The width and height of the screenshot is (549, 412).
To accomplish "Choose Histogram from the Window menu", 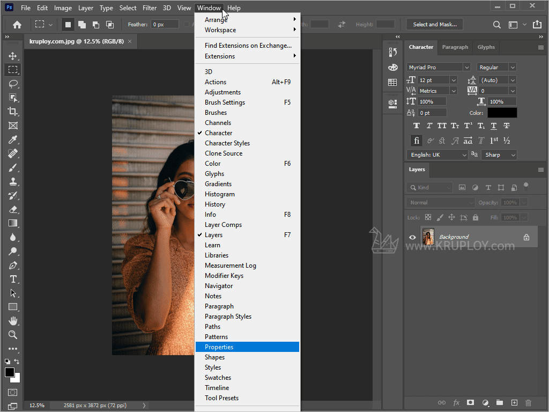I will pos(248,194).
